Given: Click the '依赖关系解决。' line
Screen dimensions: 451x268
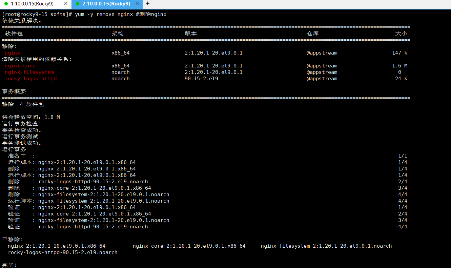Looking at the screenshot, I should coord(22,21).
